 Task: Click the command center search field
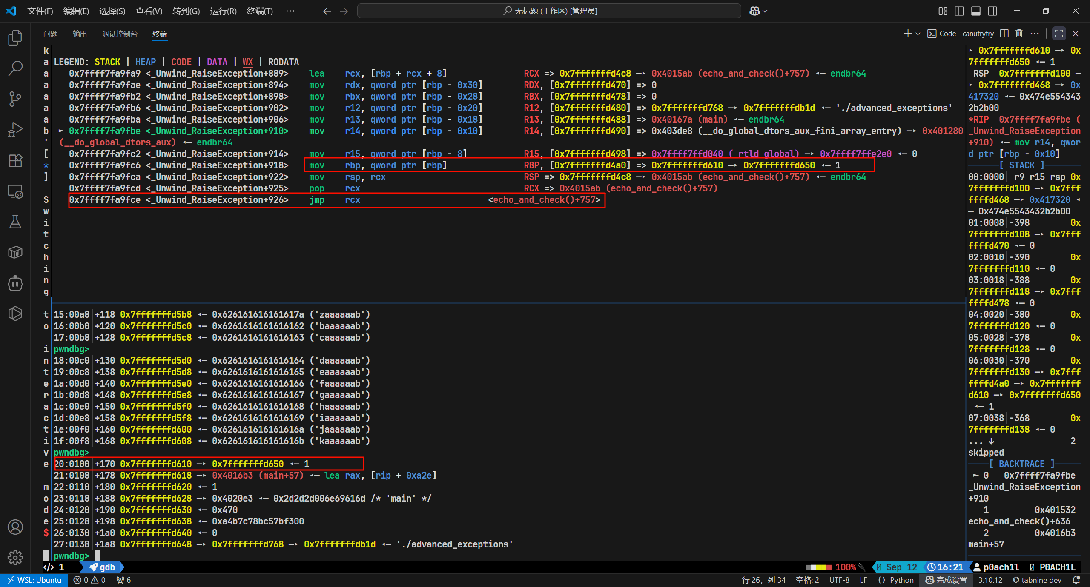coord(549,11)
